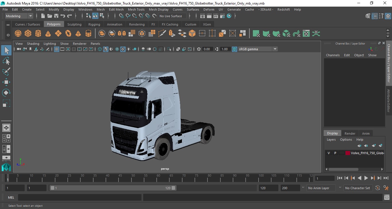The height and width of the screenshot is (209, 392).
Task: Click the New scene icon
Action: tap(43, 16)
